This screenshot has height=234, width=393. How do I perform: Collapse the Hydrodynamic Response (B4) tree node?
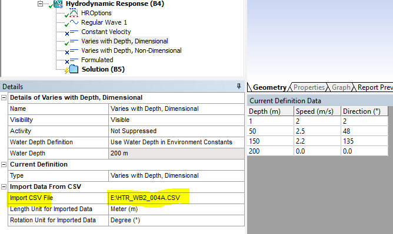[x=40, y=4]
